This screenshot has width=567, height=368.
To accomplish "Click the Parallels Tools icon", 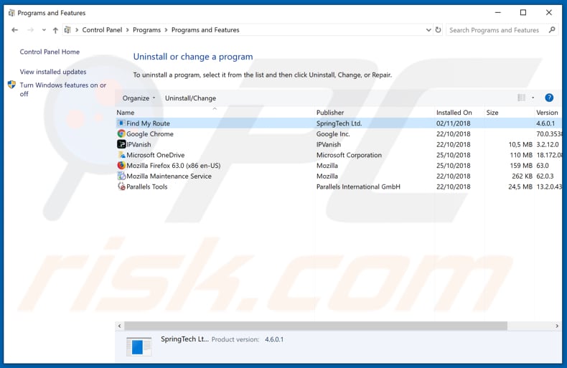I will pyautogui.click(x=121, y=187).
